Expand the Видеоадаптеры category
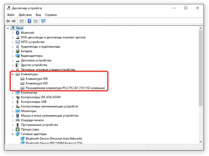This screenshot has height=156, width=209. (13, 56)
